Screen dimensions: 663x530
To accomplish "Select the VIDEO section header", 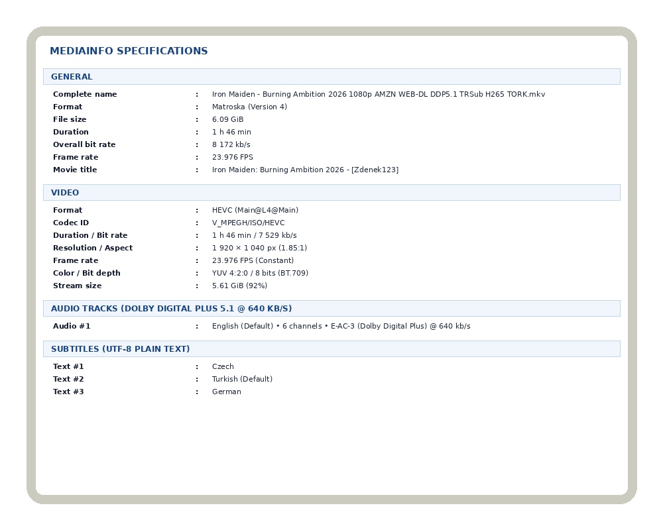I will pos(331,192).
